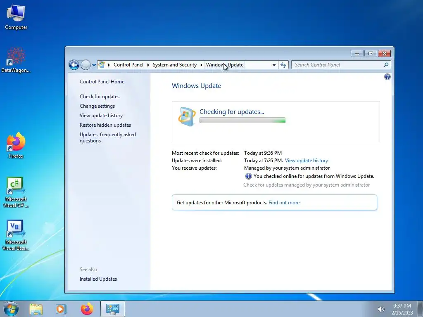Click the Show desktop button
423x317 pixels.
click(420, 309)
